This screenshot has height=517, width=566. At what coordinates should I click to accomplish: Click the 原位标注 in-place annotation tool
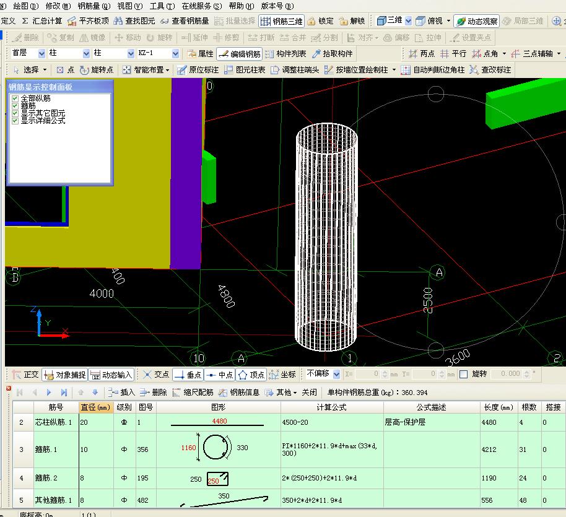click(x=198, y=70)
